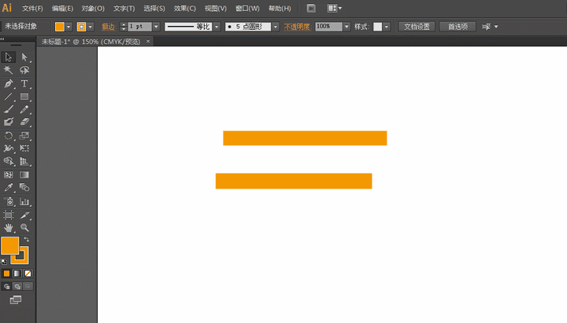Open stroke color dropdown in control bar
Image resolution: width=567 pixels, height=323 pixels.
click(x=91, y=27)
